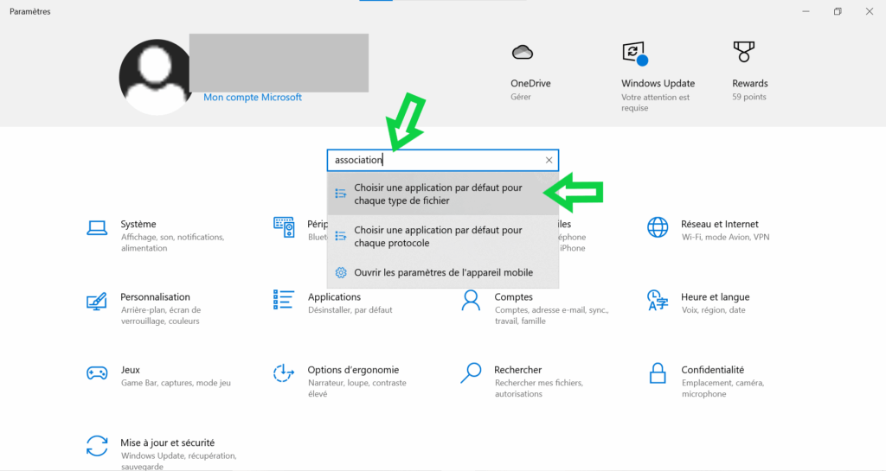Select the Comptes person icon
This screenshot has width=886, height=471.
[471, 300]
